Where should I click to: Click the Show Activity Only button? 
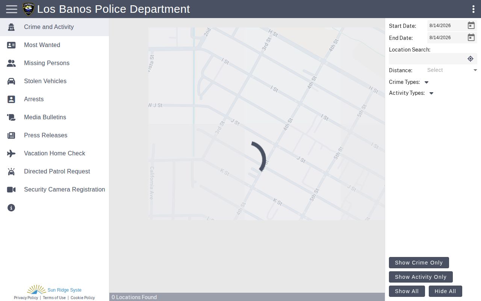point(421,277)
